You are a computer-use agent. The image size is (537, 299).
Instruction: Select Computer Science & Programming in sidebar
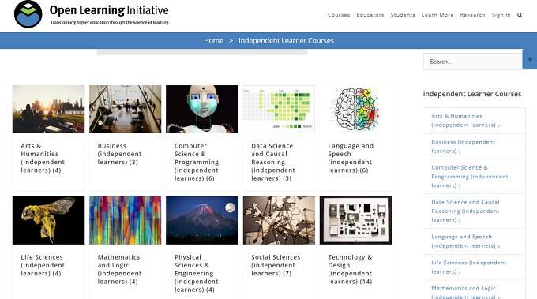coord(470,177)
